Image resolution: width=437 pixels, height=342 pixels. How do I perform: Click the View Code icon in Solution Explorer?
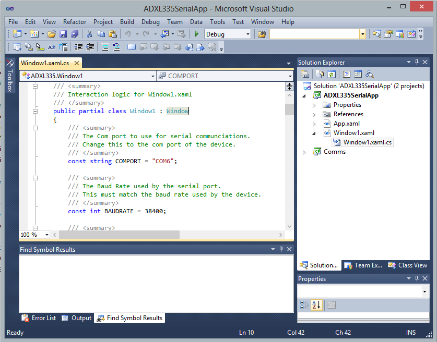pos(347,75)
